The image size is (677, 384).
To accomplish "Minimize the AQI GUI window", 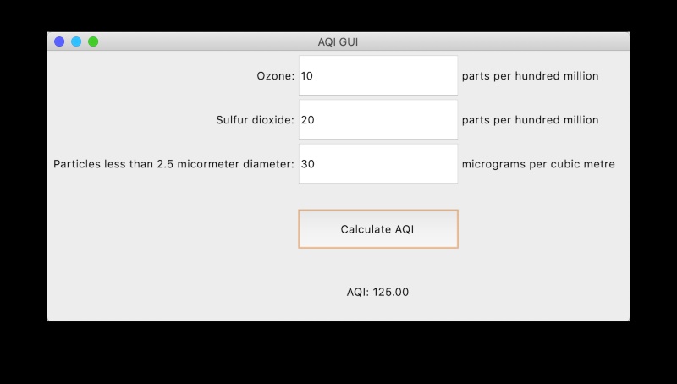I will (x=76, y=41).
